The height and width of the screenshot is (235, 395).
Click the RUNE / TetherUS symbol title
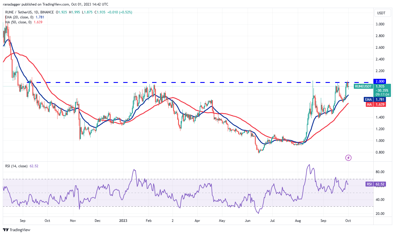click(20, 12)
